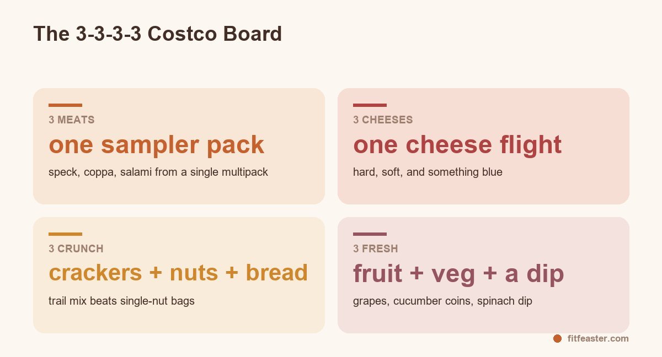The image size is (662, 357).
Task: Click trail mix beats single-nut bags text
Action: [x=121, y=301]
